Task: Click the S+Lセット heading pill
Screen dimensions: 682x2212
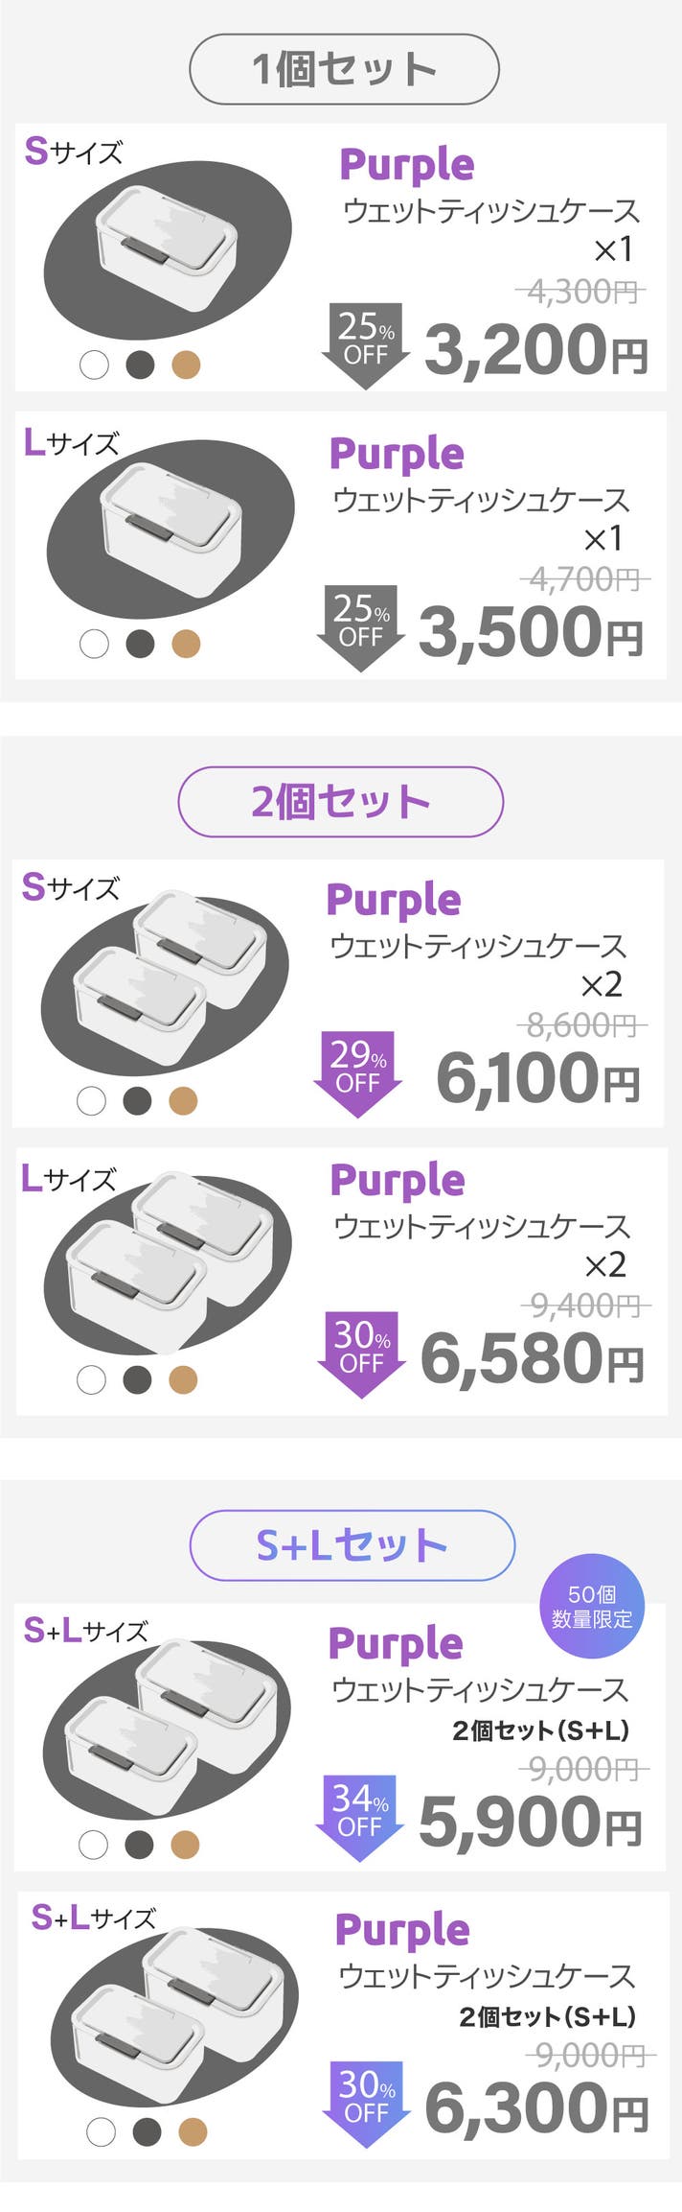Action: point(352,1545)
